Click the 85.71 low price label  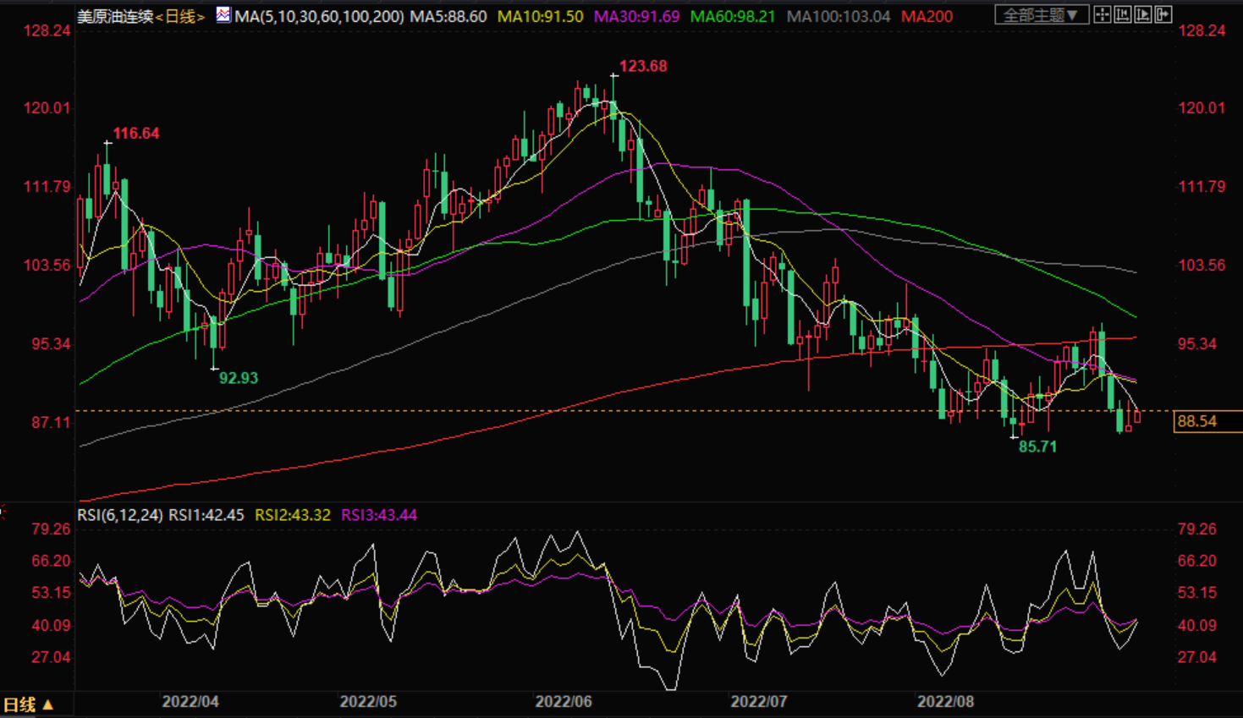tap(1037, 447)
